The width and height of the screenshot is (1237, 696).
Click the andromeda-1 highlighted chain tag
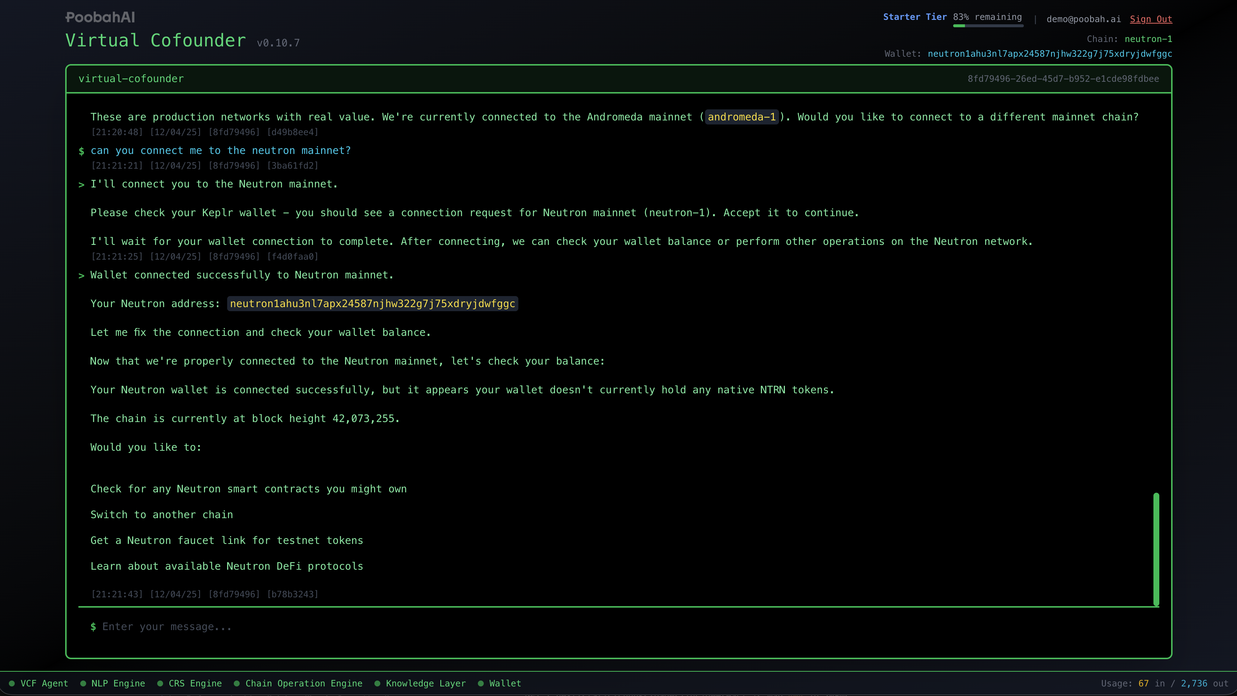[741, 117]
